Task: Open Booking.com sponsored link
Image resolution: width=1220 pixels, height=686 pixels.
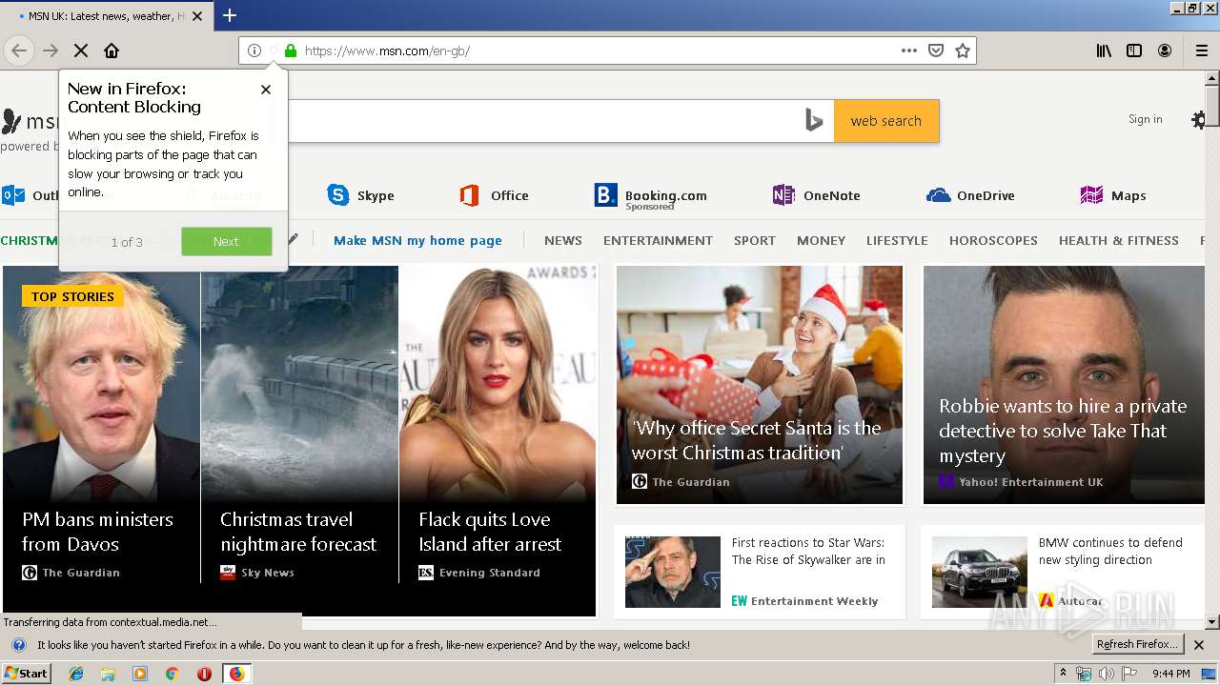Action: (651, 195)
